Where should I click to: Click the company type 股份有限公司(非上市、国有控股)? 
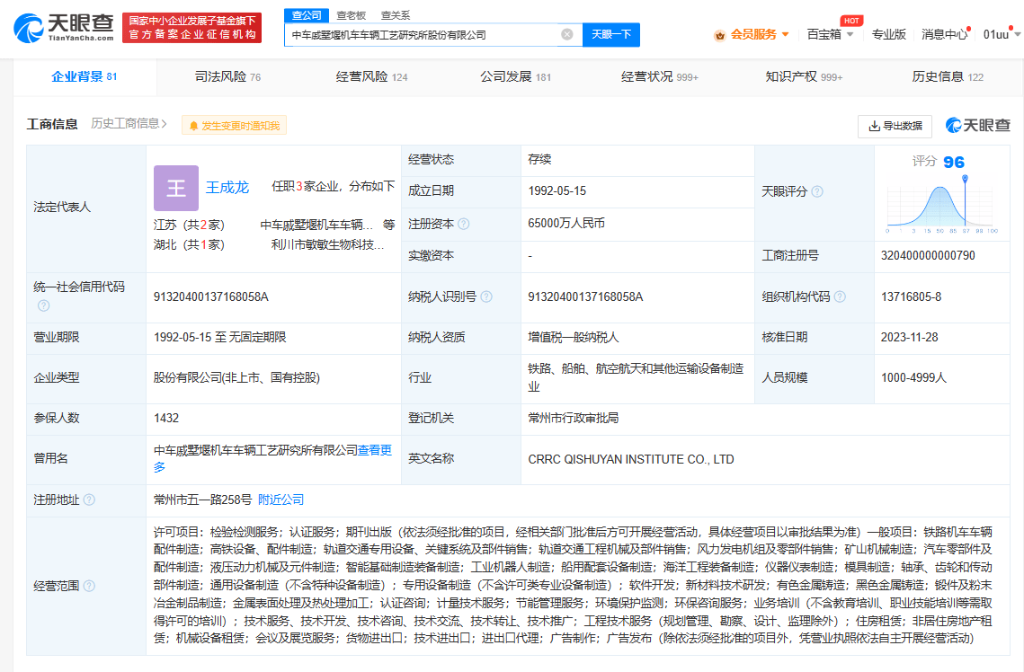(x=236, y=377)
